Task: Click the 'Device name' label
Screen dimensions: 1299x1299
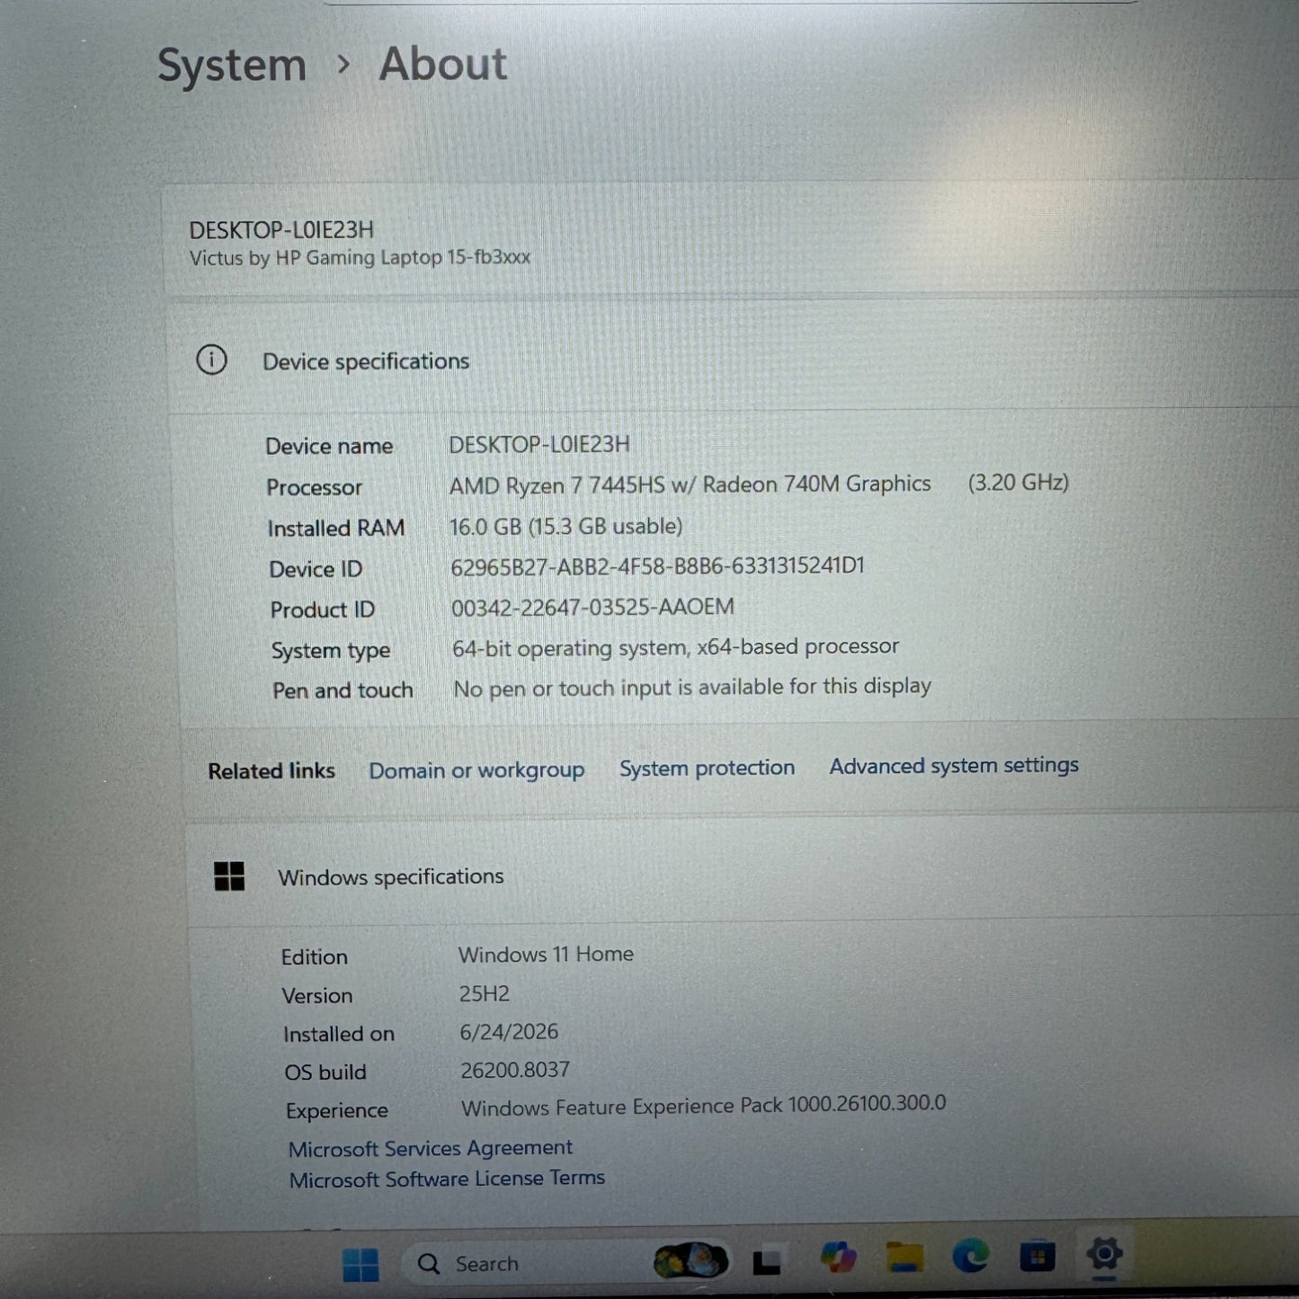Action: (329, 447)
